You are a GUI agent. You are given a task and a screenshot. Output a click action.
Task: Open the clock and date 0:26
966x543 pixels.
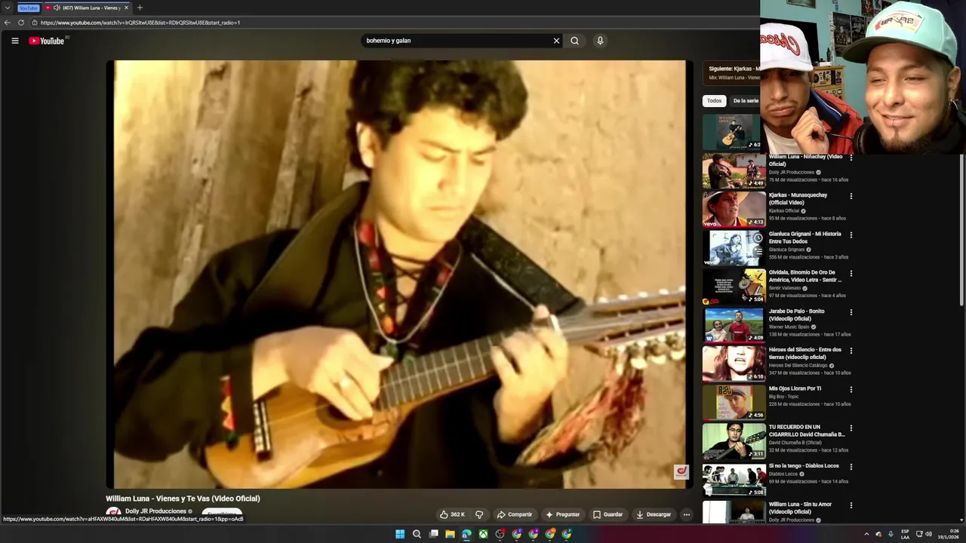click(949, 534)
